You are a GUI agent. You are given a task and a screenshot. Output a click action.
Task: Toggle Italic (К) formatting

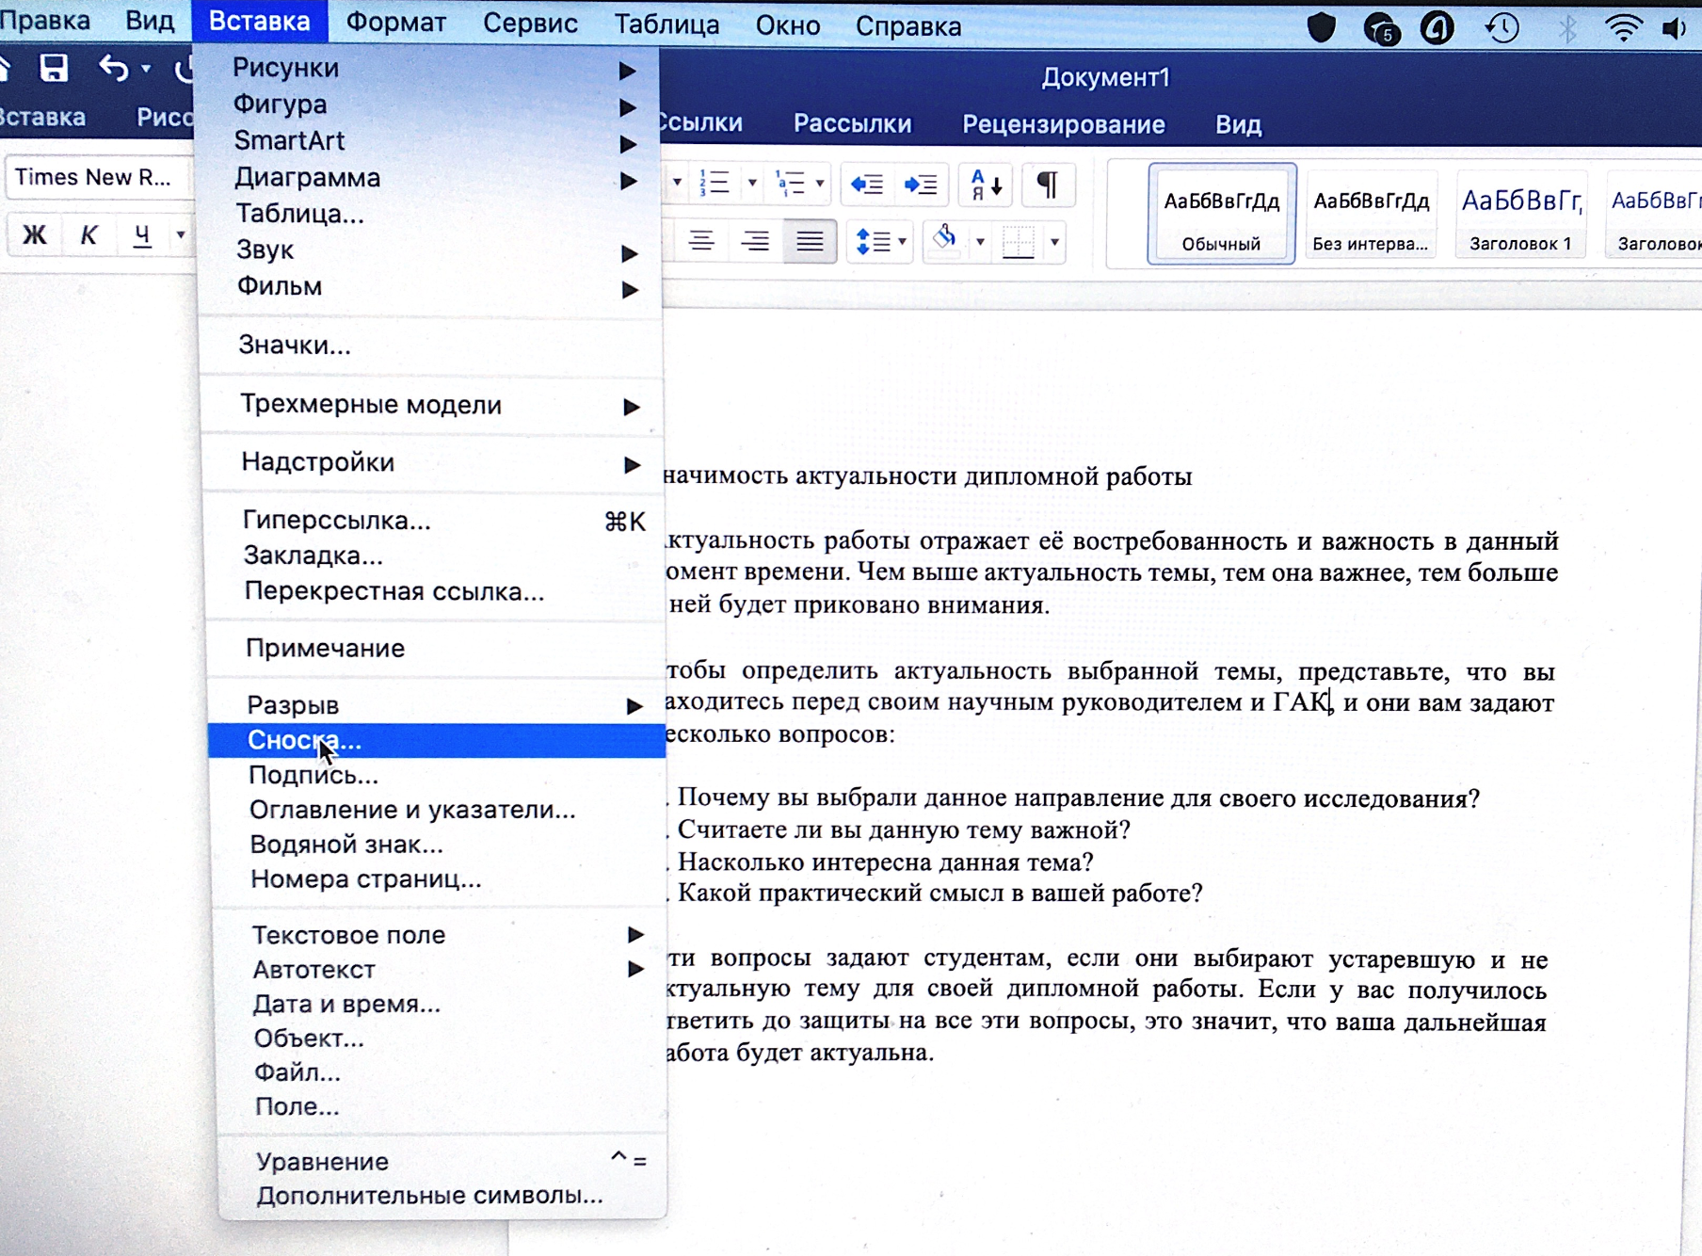88,234
